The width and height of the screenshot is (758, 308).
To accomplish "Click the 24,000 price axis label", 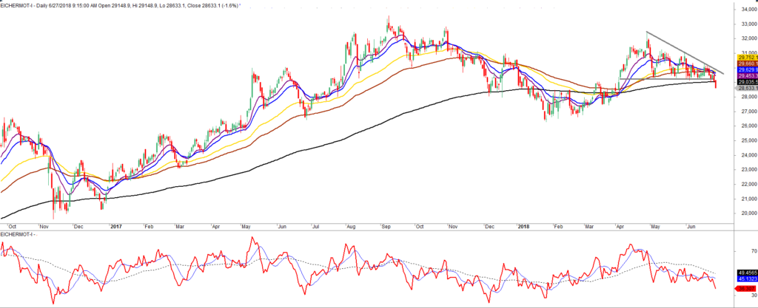I will pos(748,155).
